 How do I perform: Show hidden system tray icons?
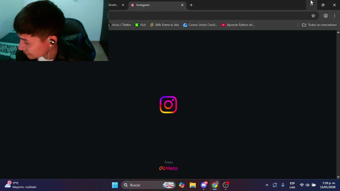tap(267, 185)
